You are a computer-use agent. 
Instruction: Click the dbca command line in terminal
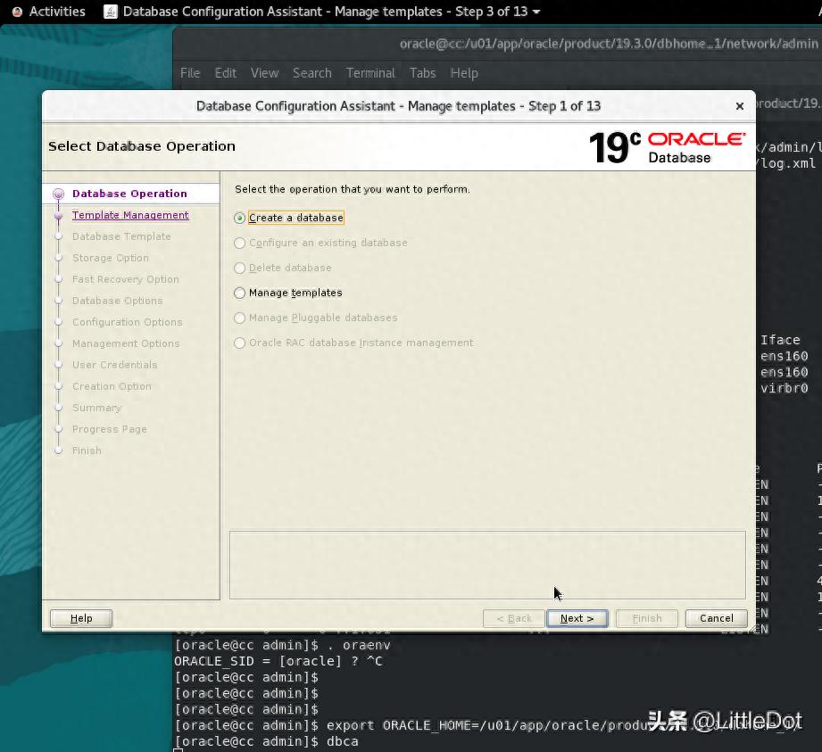(267, 741)
